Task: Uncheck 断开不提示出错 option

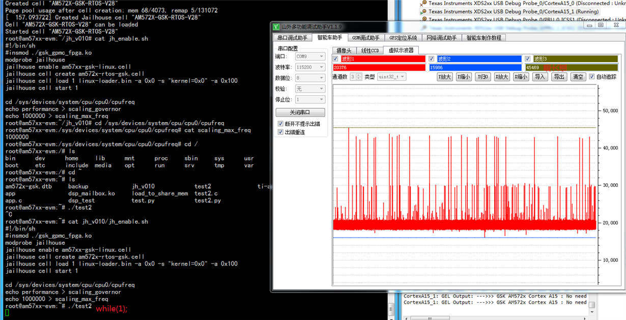Action: (x=280, y=124)
